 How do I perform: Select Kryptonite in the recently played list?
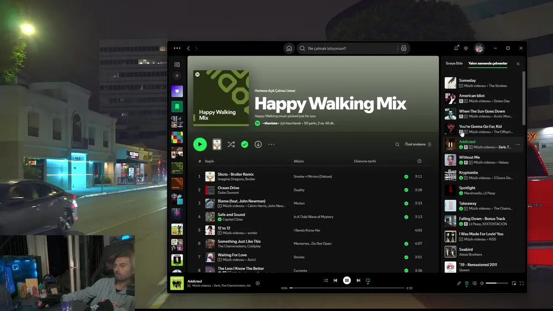pyautogui.click(x=483, y=175)
